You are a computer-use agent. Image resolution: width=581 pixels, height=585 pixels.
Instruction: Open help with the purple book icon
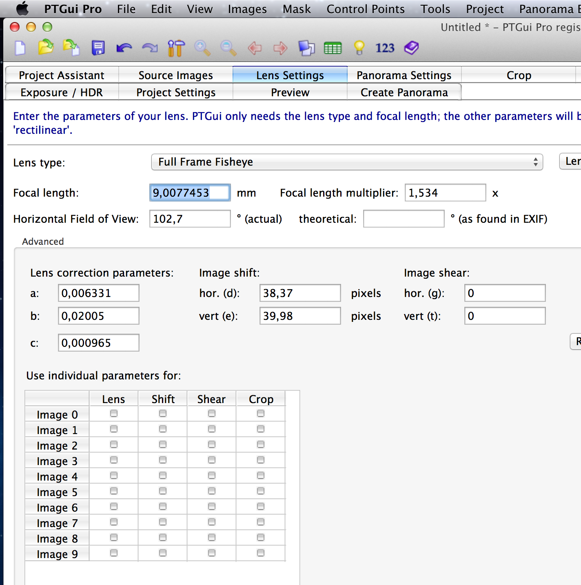click(411, 48)
